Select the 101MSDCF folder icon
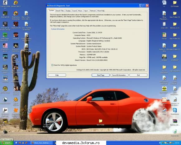The height and width of the screenshot is (145, 181). tap(175, 56)
